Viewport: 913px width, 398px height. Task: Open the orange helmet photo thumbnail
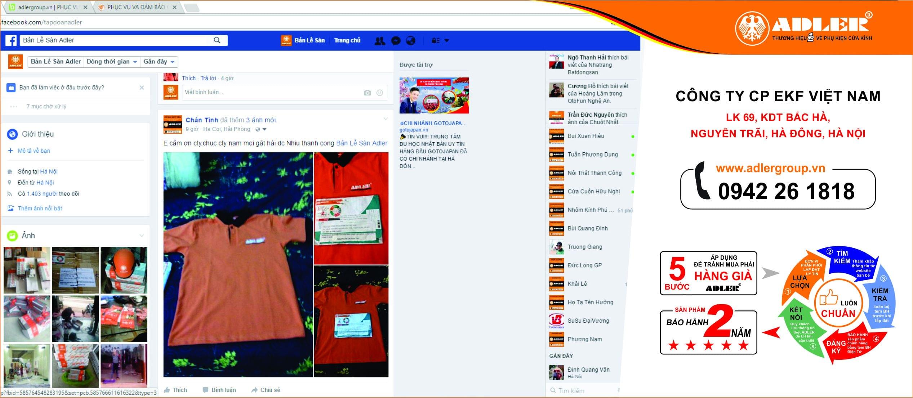[x=124, y=270]
